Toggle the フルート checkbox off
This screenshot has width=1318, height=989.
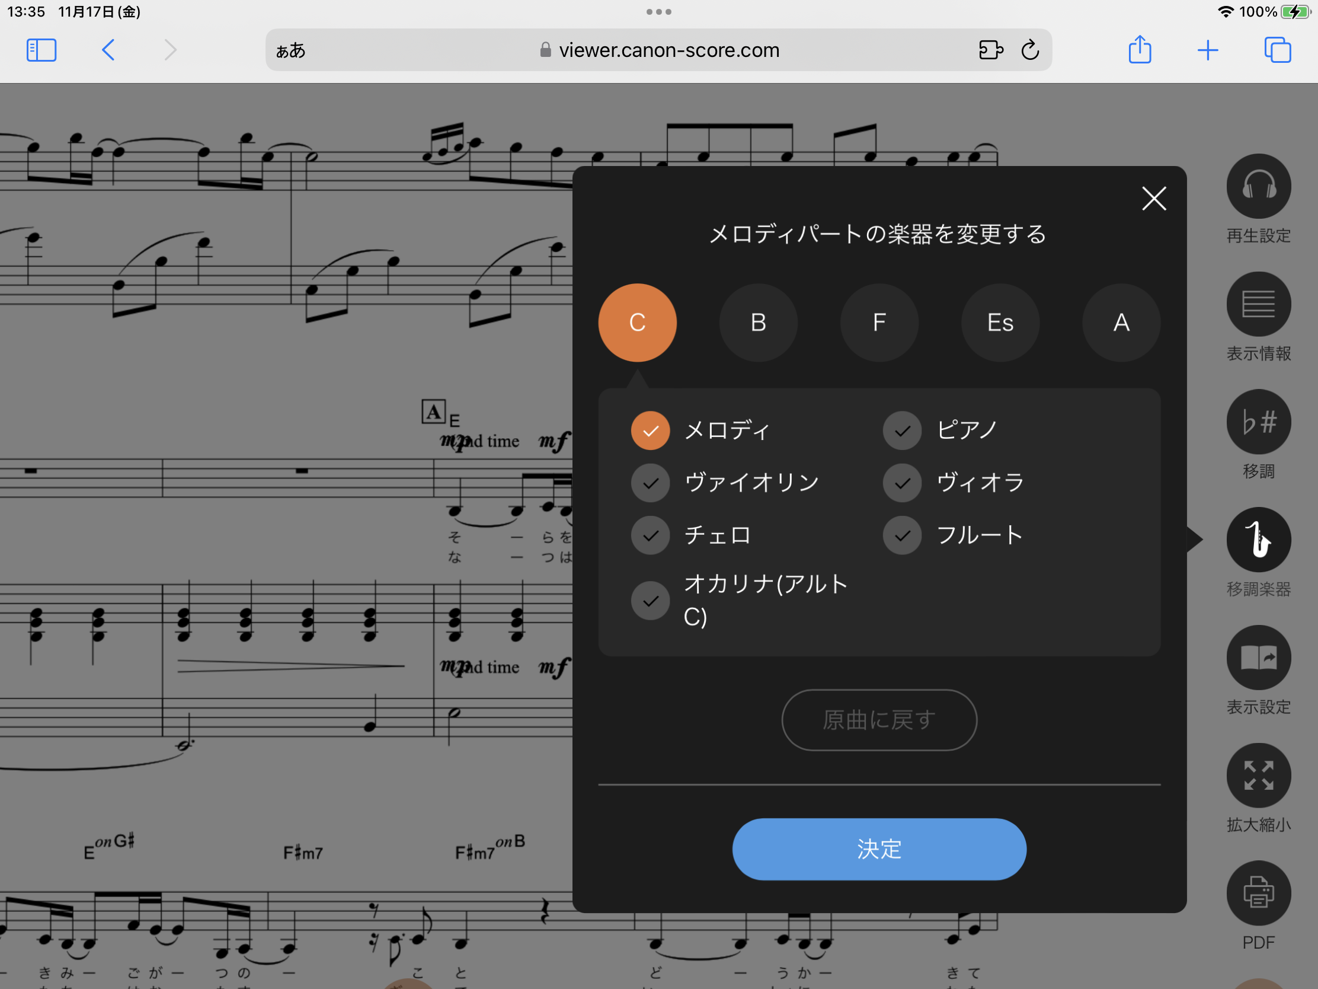tap(901, 535)
